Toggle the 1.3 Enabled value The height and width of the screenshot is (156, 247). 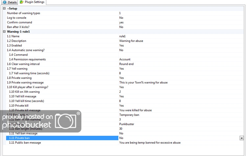click(x=121, y=45)
